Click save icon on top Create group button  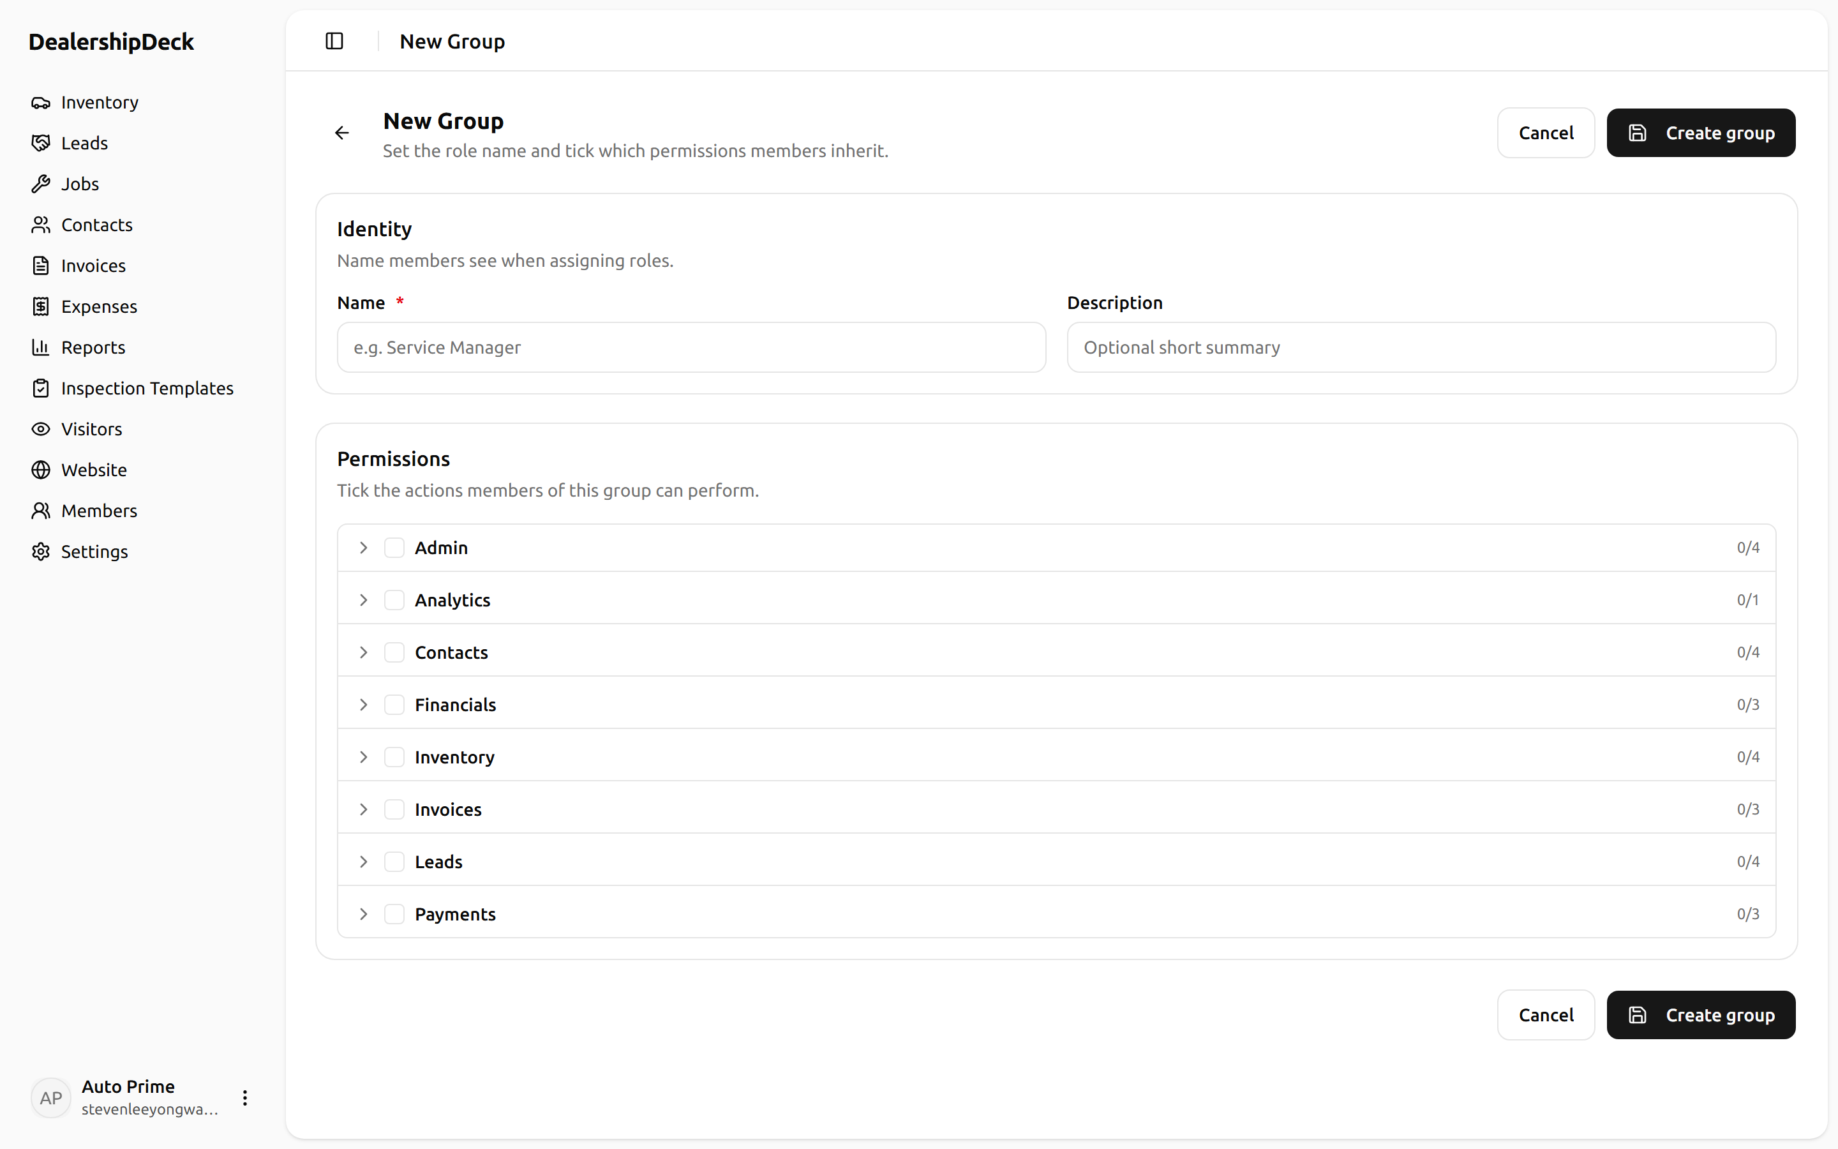1638,133
